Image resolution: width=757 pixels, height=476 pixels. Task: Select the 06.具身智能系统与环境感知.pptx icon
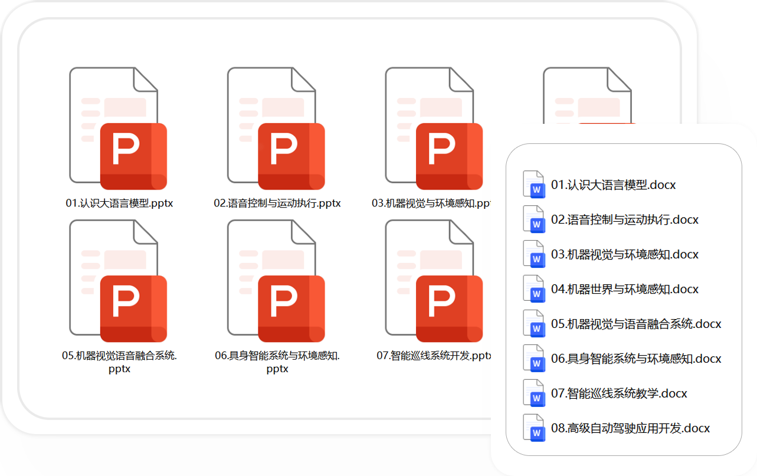(x=276, y=281)
